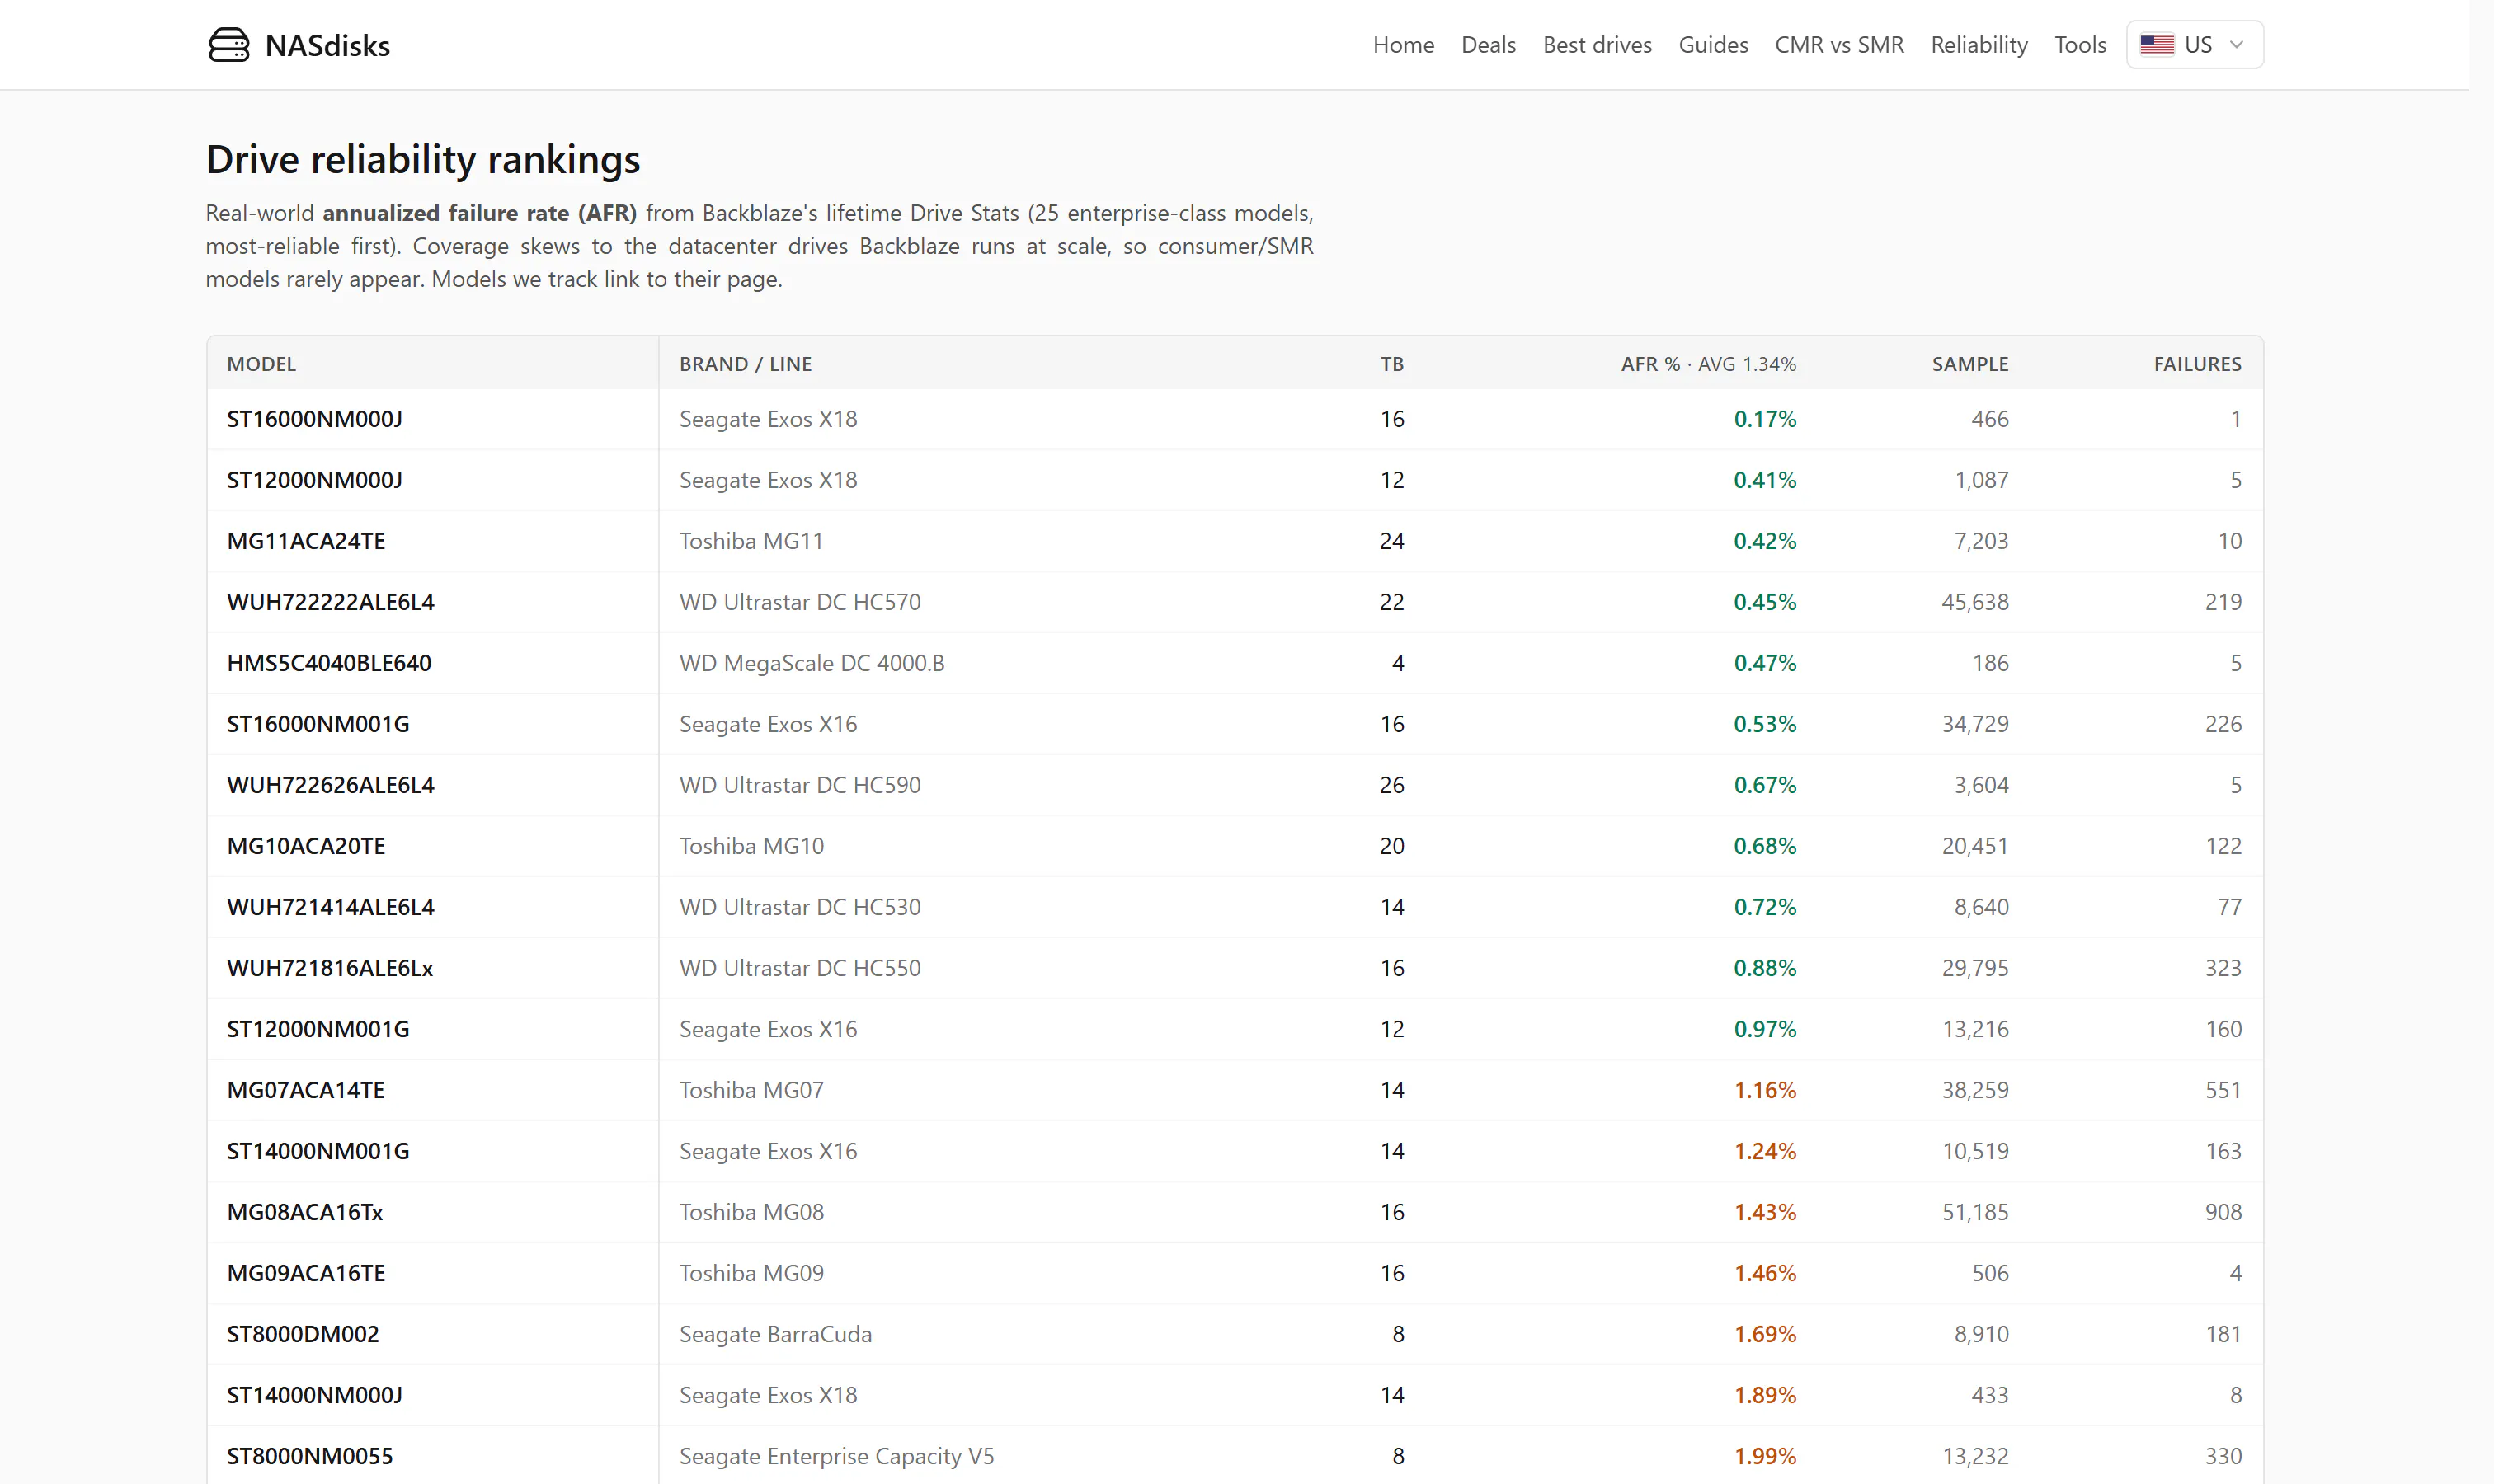
Task: Click the NASdisks drive-stack logo icon
Action: 229,45
